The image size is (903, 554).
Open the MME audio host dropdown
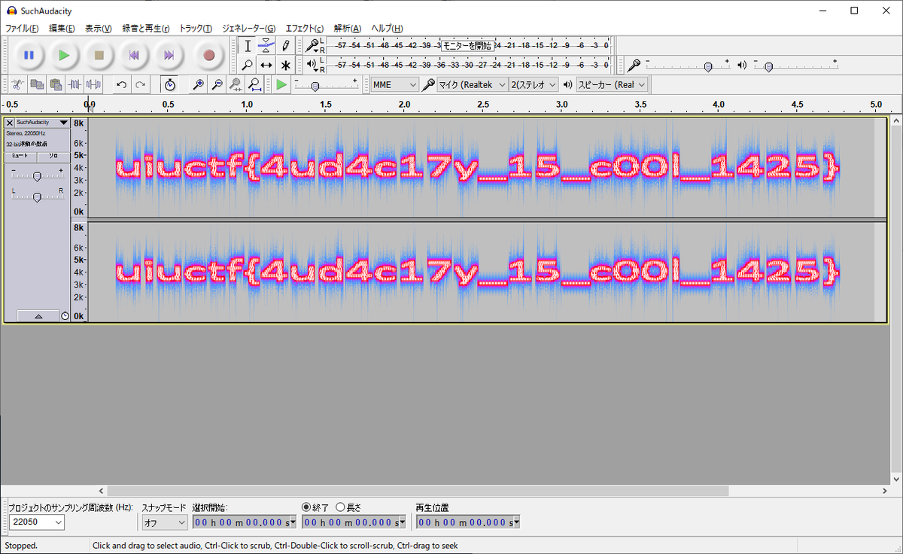click(395, 85)
